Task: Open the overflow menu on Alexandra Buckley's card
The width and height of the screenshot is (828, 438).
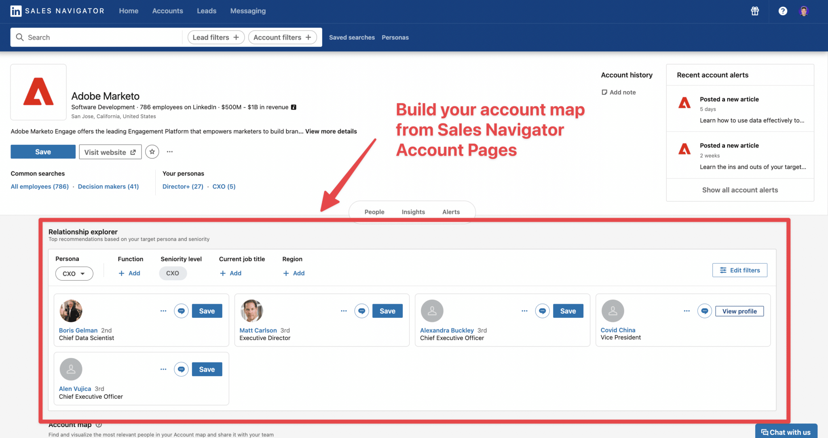Action: (x=524, y=311)
